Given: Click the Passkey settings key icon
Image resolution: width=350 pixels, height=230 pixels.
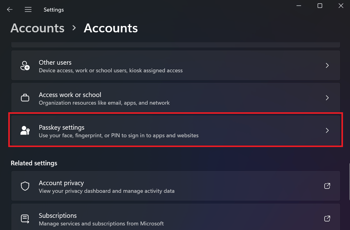Looking at the screenshot, I should (25, 130).
